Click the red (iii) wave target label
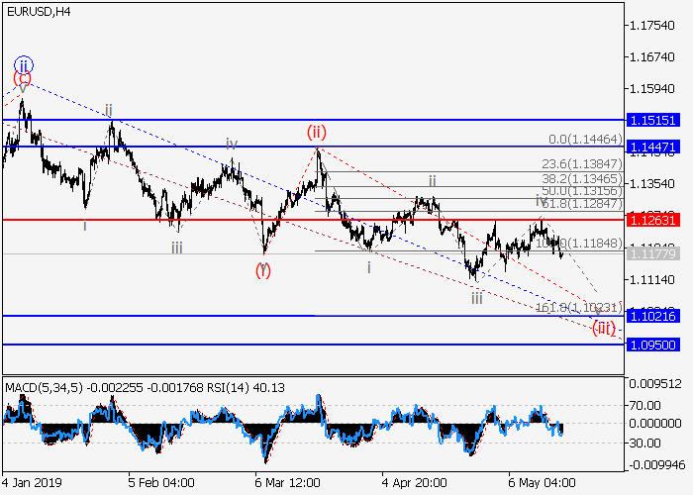Screen dimensions: 693x495 coord(604,328)
